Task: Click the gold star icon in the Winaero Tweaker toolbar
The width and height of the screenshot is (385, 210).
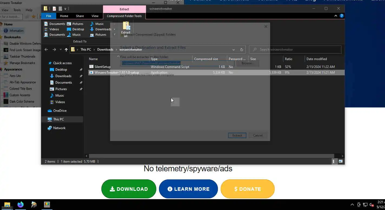Action: 34,17
